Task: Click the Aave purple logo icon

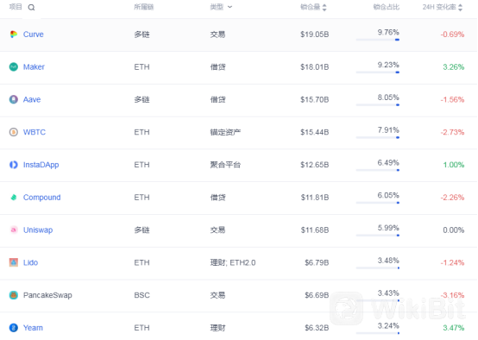Action: pyautogui.click(x=14, y=99)
